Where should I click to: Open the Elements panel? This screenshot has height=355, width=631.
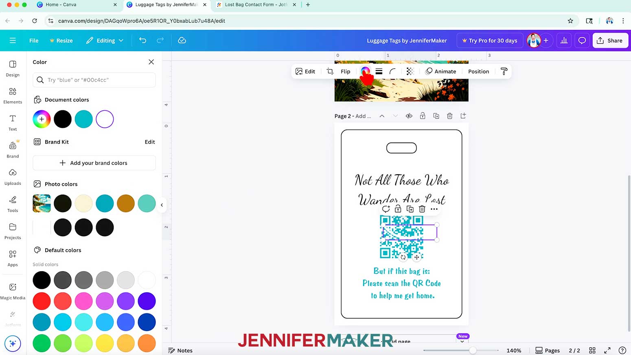point(13,96)
